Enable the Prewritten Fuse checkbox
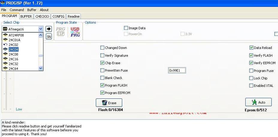278x137 pixels. click(102, 70)
